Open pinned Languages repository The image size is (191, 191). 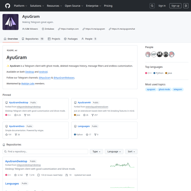84,126
